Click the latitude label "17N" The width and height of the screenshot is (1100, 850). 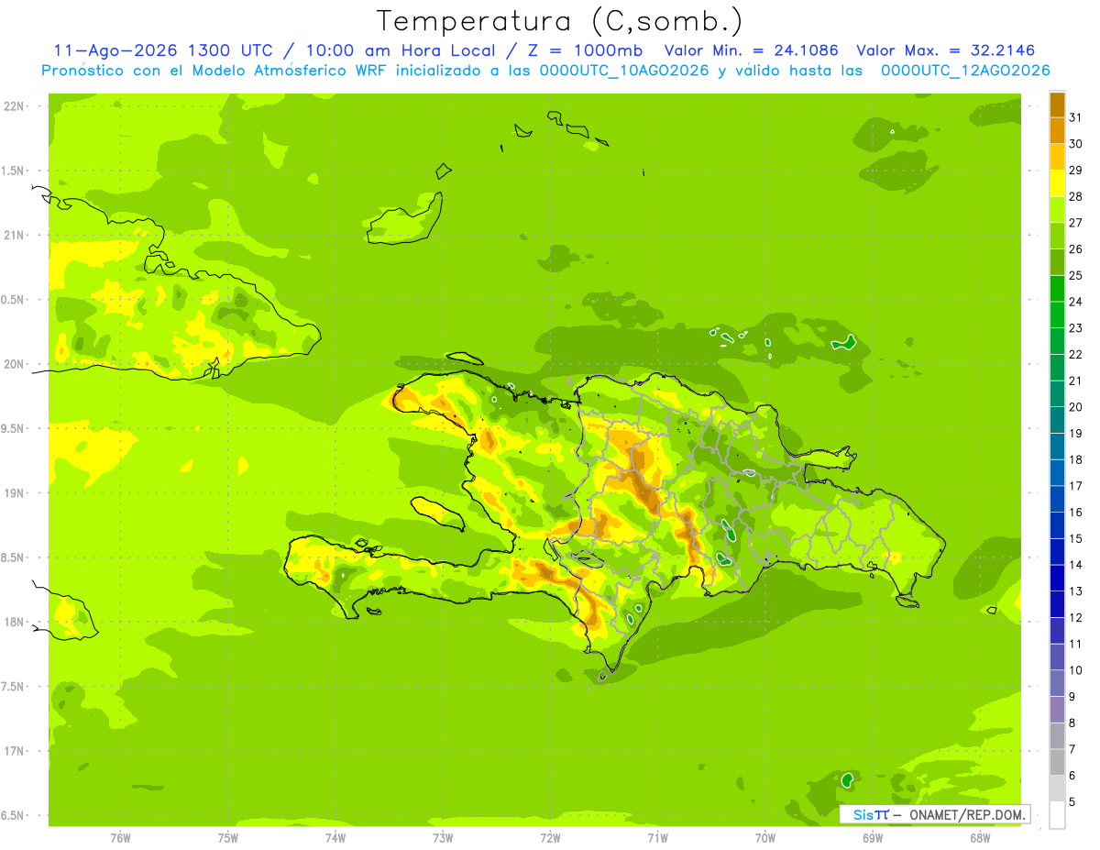(x=14, y=751)
